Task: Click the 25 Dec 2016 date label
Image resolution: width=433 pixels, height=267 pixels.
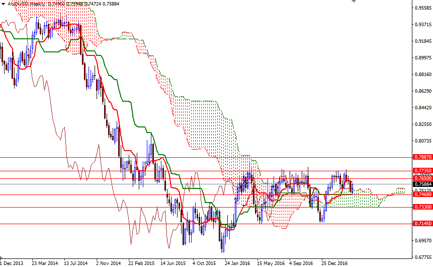Action: tap(334, 263)
